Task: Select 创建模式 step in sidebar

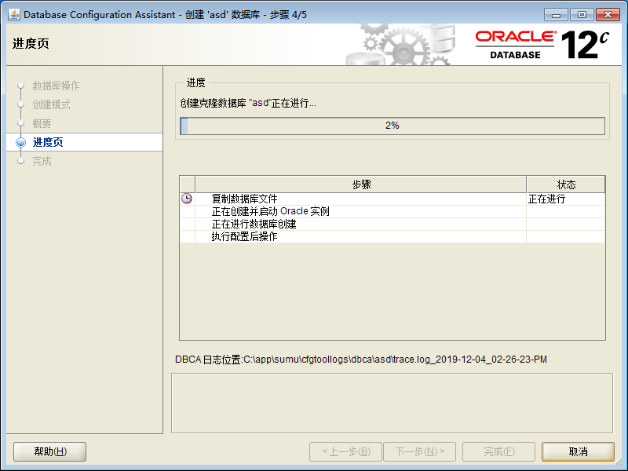Action: pyautogui.click(x=51, y=104)
